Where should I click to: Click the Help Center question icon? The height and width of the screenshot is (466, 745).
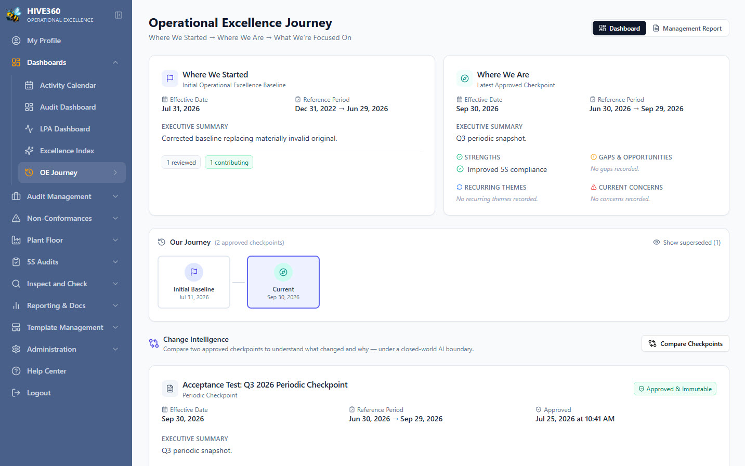tap(16, 371)
